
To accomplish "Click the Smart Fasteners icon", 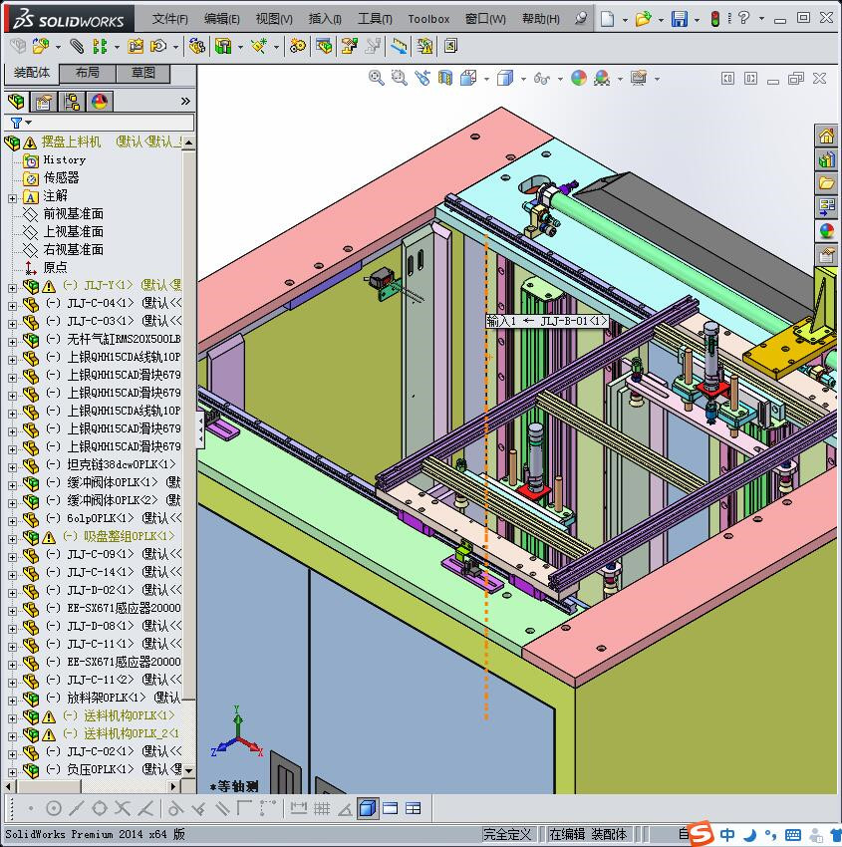I will click(136, 47).
